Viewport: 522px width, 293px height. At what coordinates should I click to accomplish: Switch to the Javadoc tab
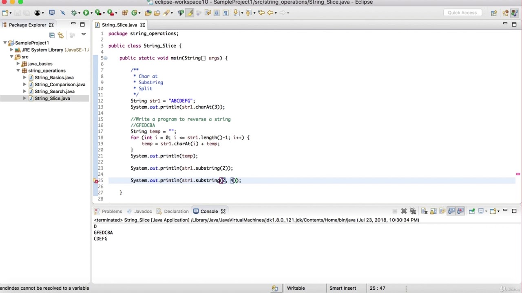139,211
